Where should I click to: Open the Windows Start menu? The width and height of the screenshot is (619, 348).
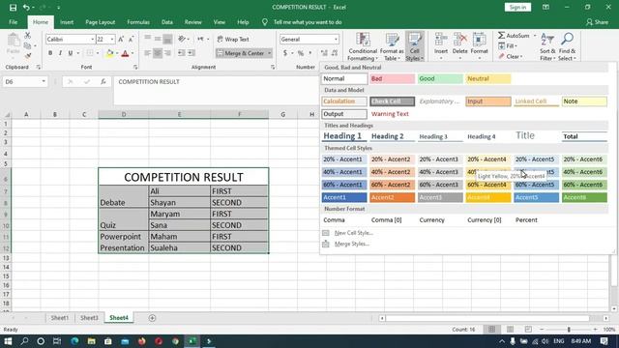pos(8,341)
